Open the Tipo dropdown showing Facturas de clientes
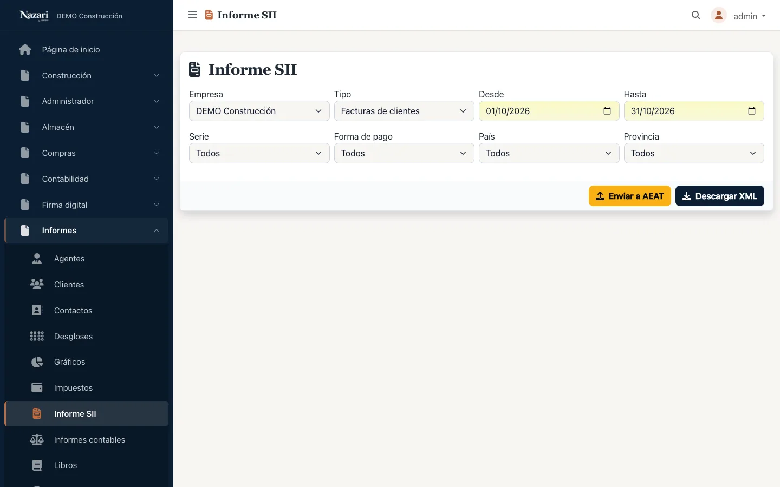 tap(404, 111)
